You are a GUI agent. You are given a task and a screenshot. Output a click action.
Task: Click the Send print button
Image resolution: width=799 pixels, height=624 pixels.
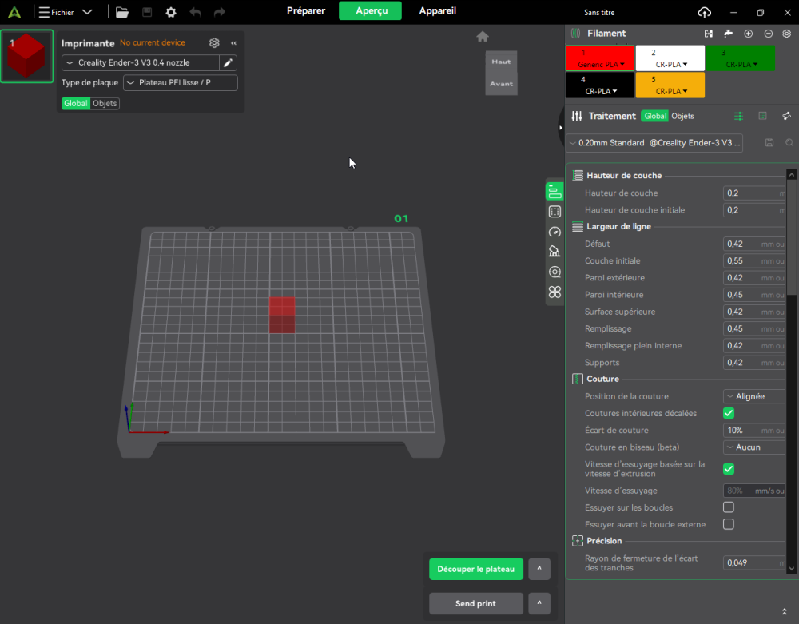[x=476, y=603]
